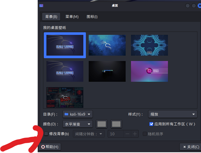
Task: Open the 颜色 dropdown set to 水平渐变
Action: [78, 124]
